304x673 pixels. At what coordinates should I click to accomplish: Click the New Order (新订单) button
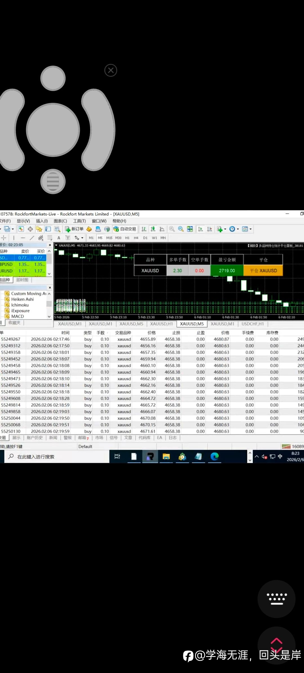tap(74, 229)
